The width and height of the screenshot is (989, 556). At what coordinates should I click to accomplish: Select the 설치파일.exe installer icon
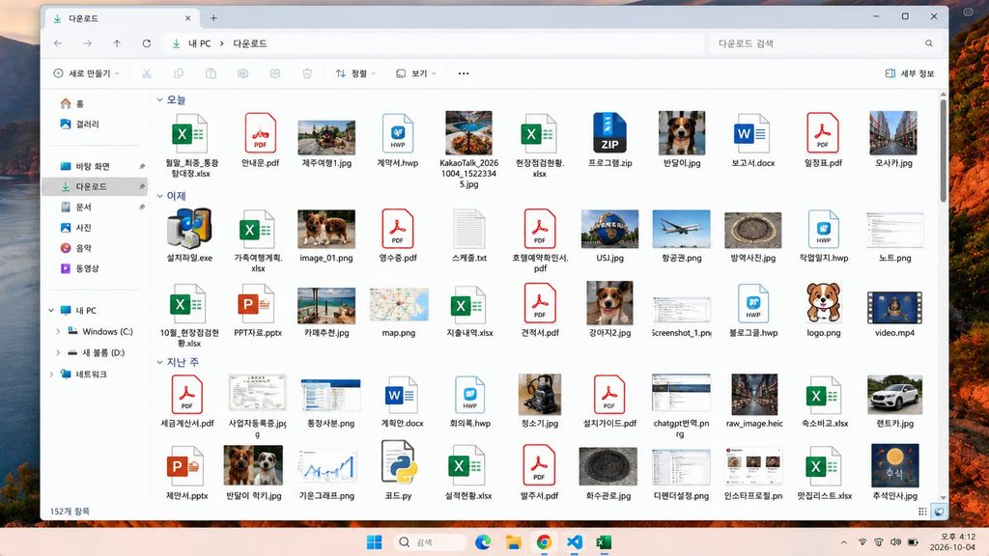point(189,228)
